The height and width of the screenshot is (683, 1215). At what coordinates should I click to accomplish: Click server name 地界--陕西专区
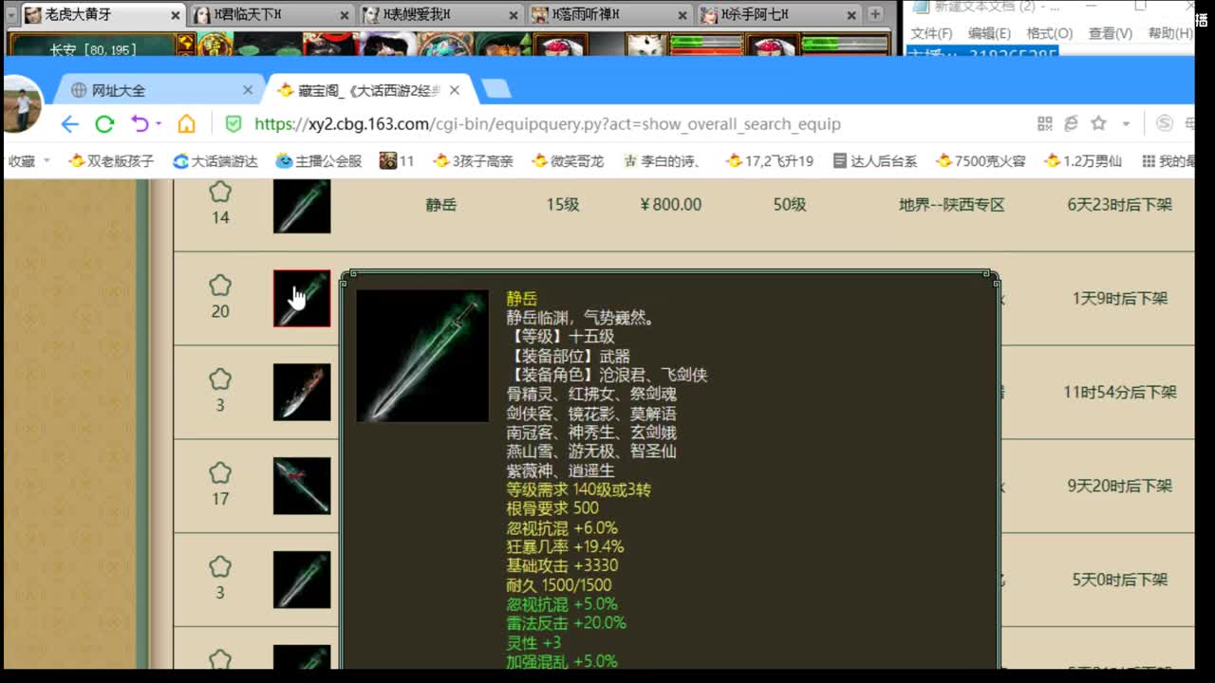tap(952, 205)
